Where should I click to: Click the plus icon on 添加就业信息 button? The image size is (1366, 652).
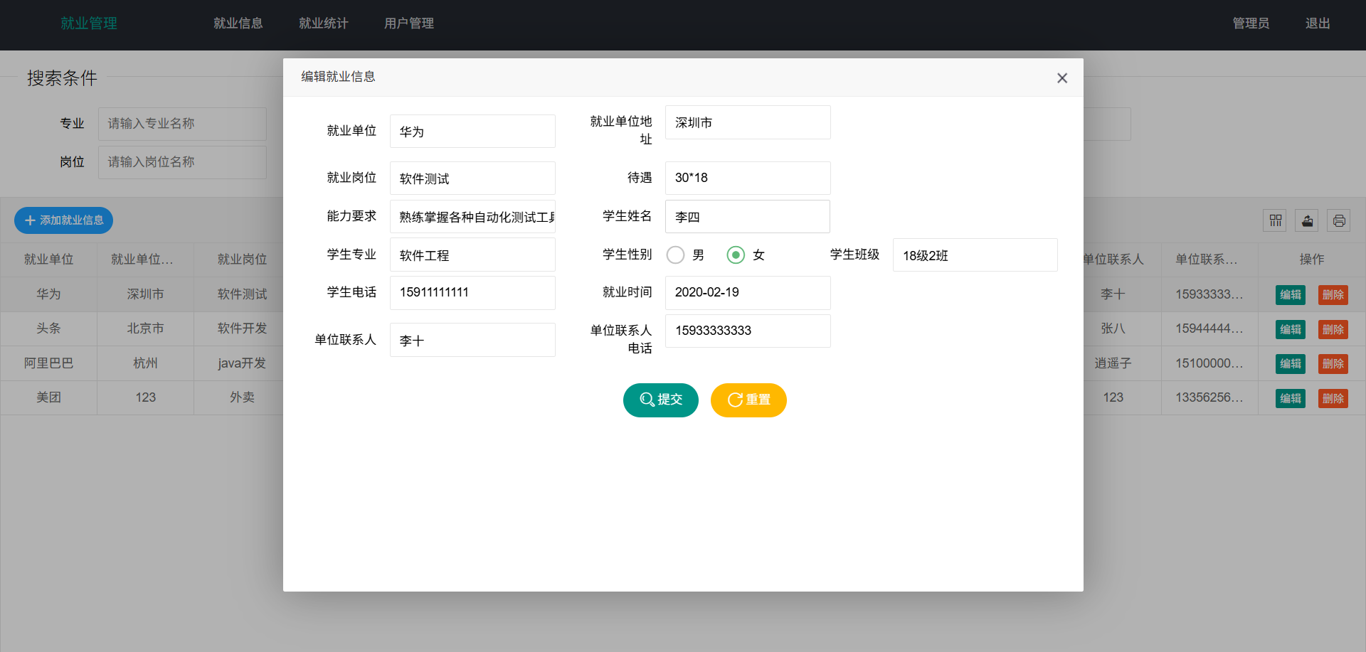click(x=29, y=220)
